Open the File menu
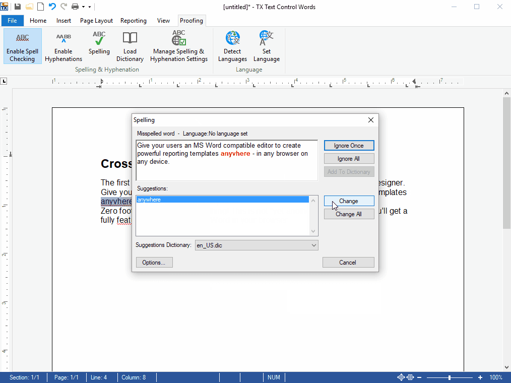The image size is (511, 383). (12, 21)
